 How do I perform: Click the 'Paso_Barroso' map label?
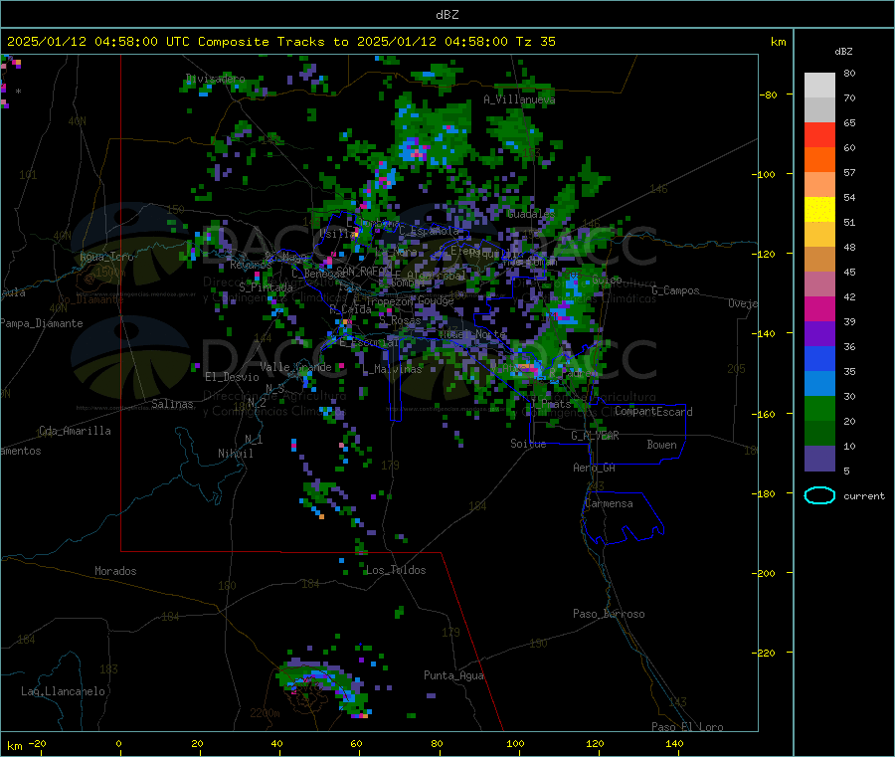click(609, 614)
